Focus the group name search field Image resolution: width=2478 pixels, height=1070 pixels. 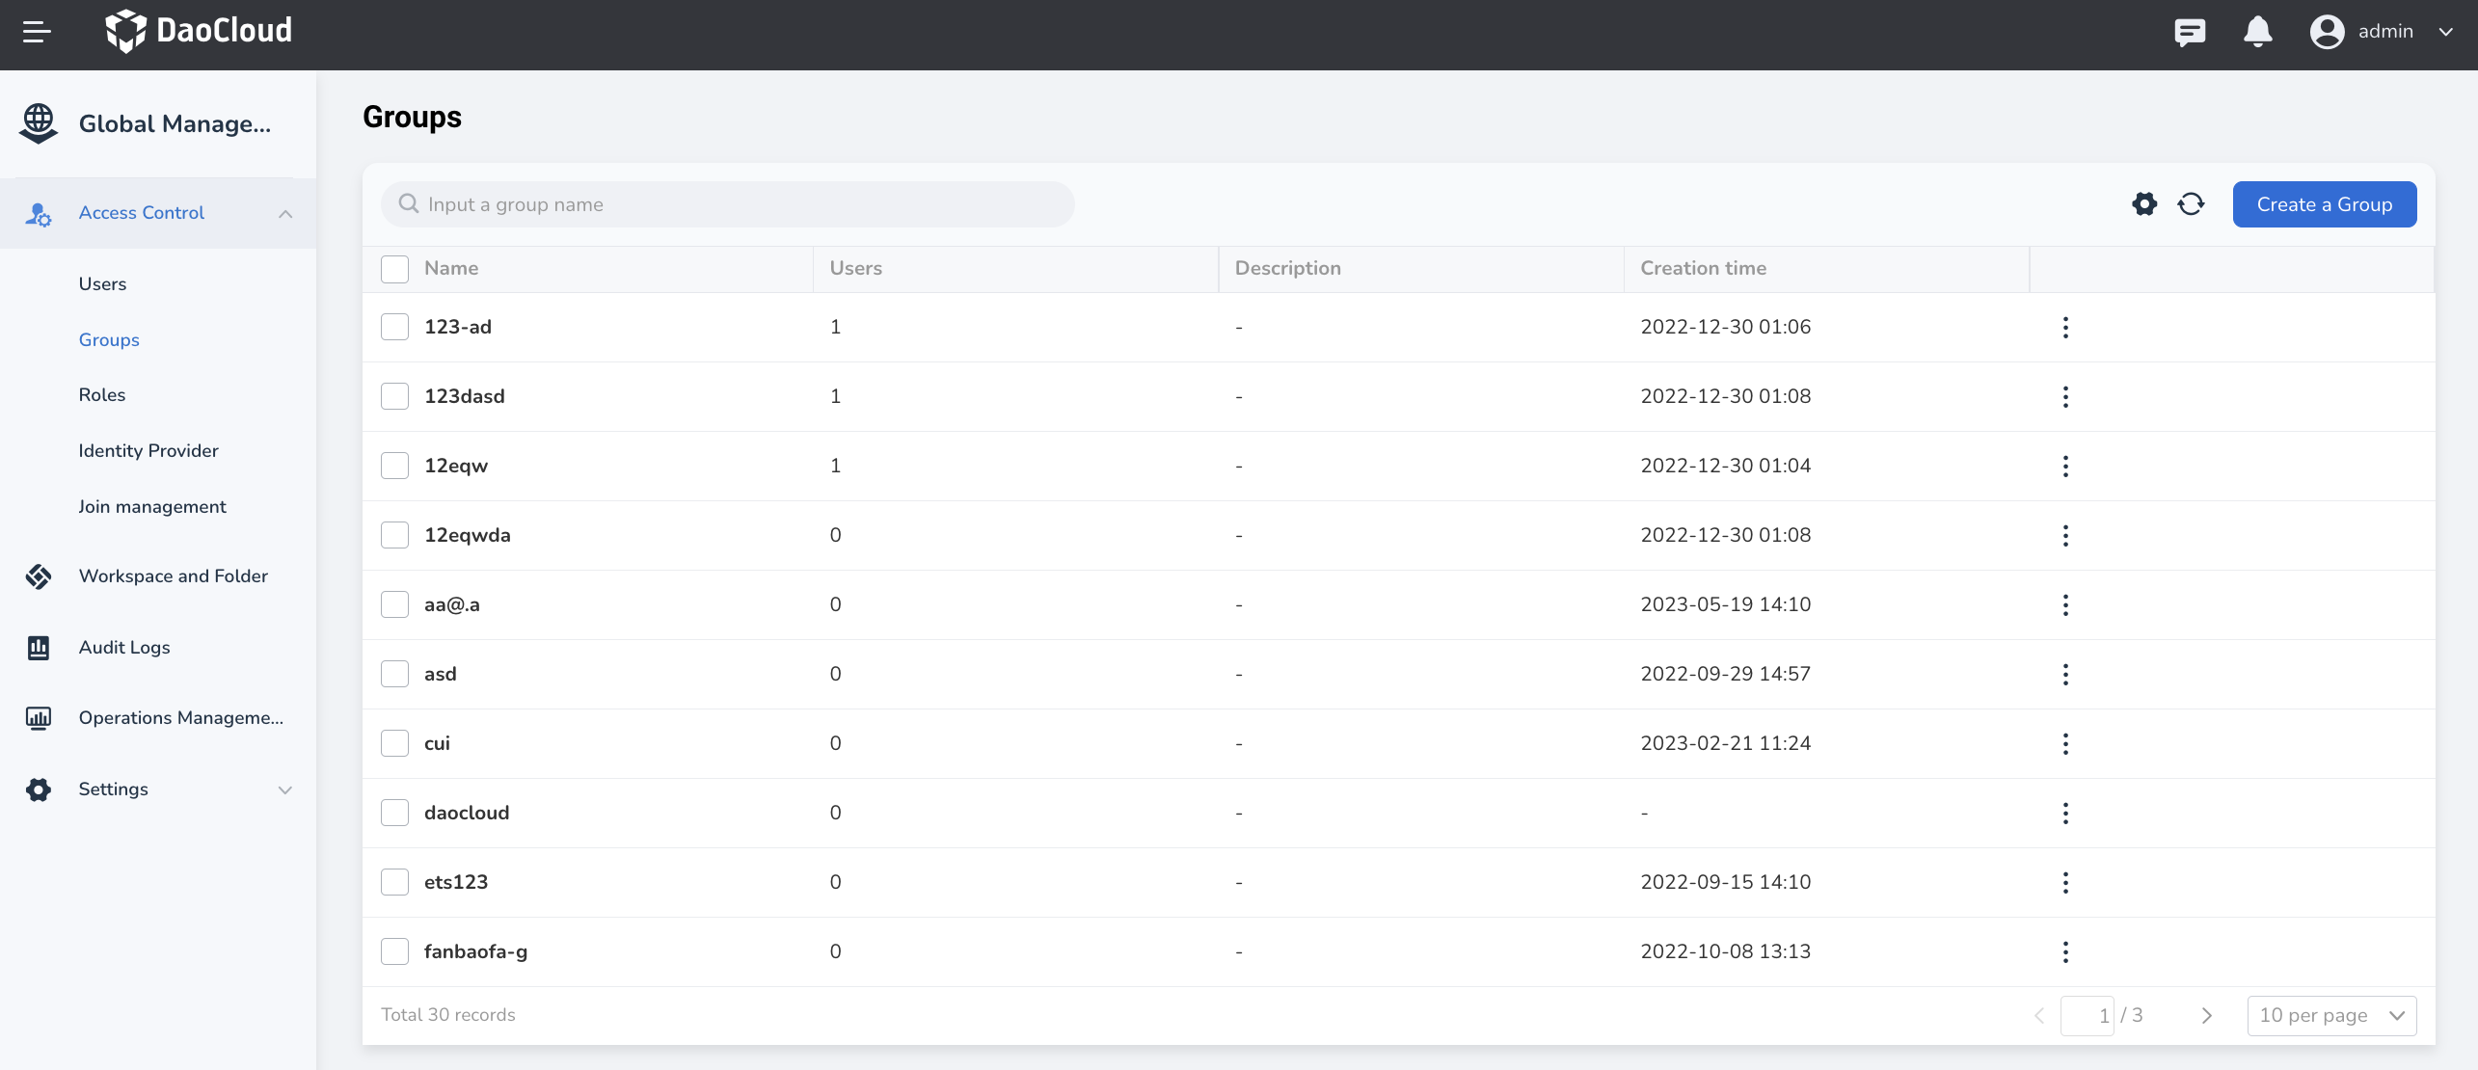coord(728,204)
